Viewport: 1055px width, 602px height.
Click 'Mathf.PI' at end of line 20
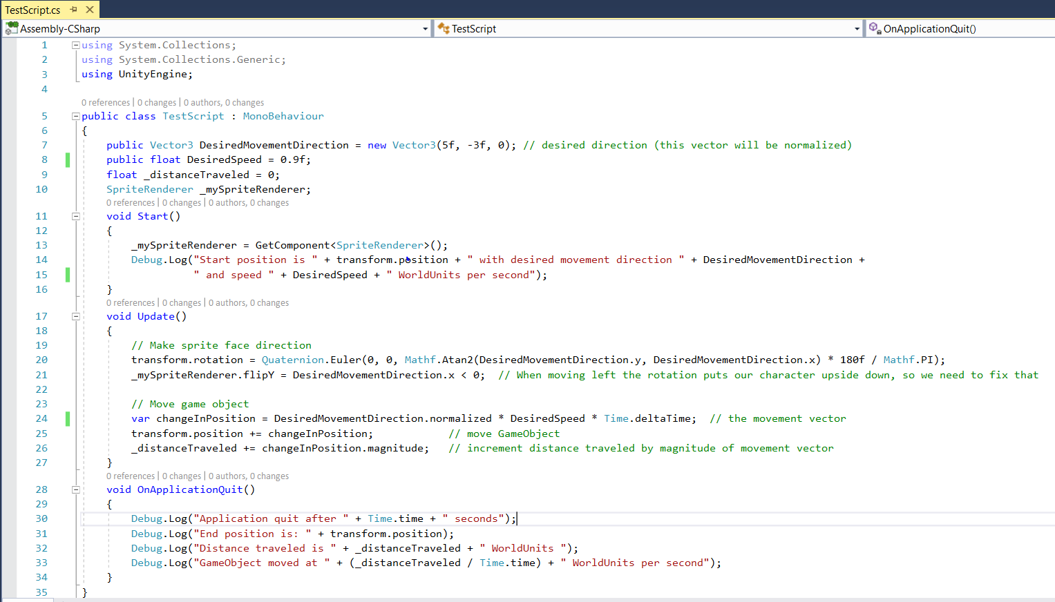[909, 360]
